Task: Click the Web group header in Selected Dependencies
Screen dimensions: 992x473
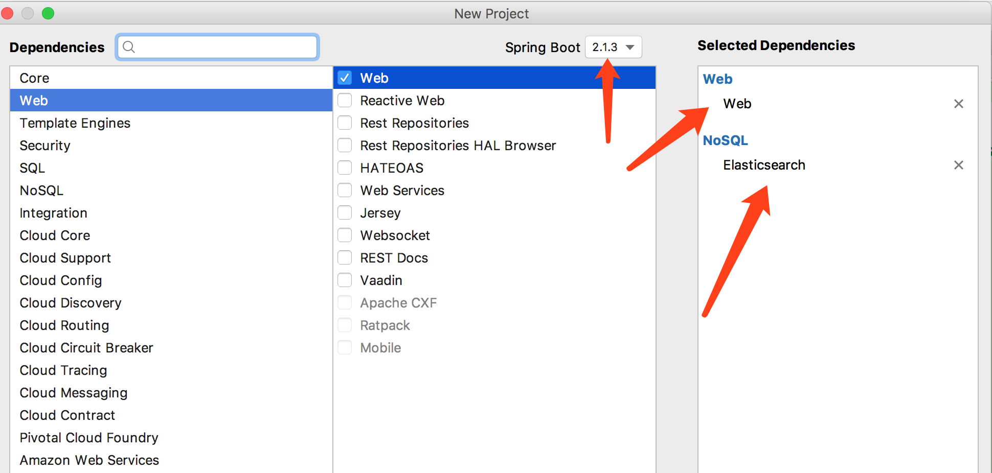Action: click(x=717, y=79)
